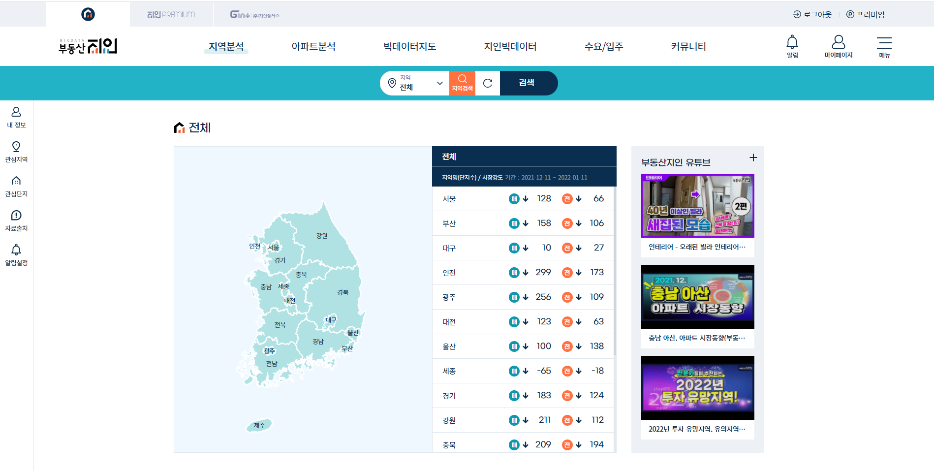The width and height of the screenshot is (934, 471).
Task: Select 제주 island on the map
Action: tap(259, 425)
